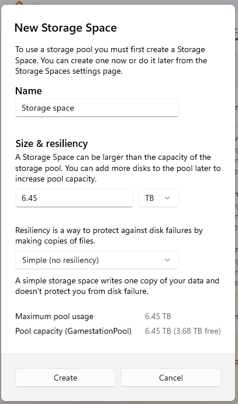
Task: Click the size input showing 6.45
Action: 74,198
